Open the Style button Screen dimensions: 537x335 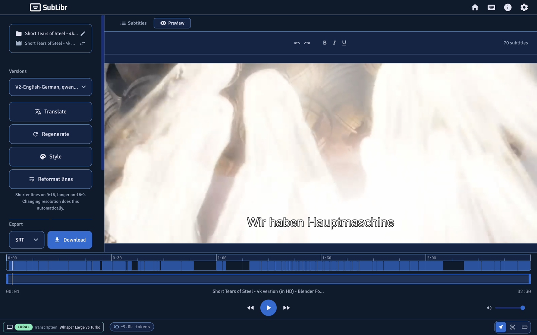coord(50,157)
